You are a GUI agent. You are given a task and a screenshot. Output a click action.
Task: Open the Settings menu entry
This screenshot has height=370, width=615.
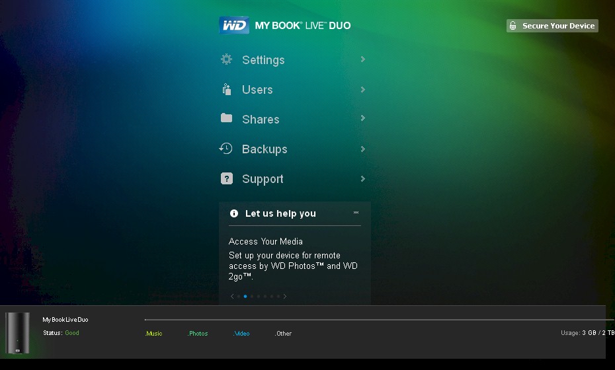pyautogui.click(x=263, y=60)
